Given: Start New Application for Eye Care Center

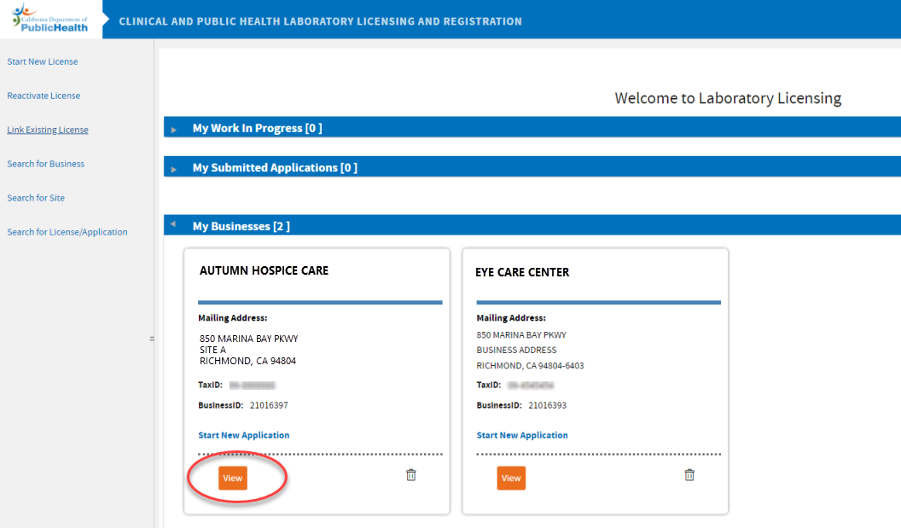Looking at the screenshot, I should point(522,435).
